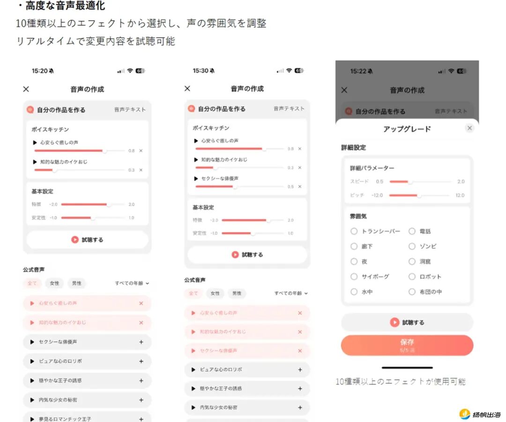This screenshot has width=506, height=422.
Task: Close the 15:20 screen with the X icon
Action: click(x=26, y=89)
